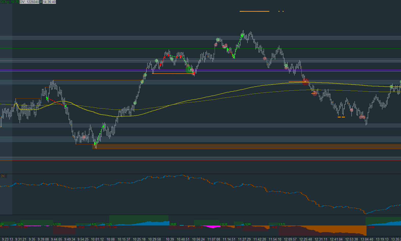Click the green arrow at the session low
The image size is (401, 241).
95,144
